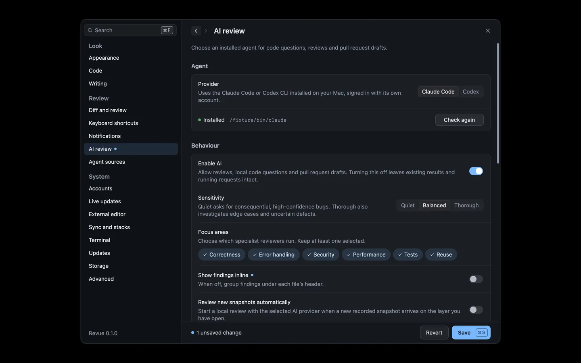The height and width of the screenshot is (363, 581).
Task: Save the settings changes
Action: point(471,333)
